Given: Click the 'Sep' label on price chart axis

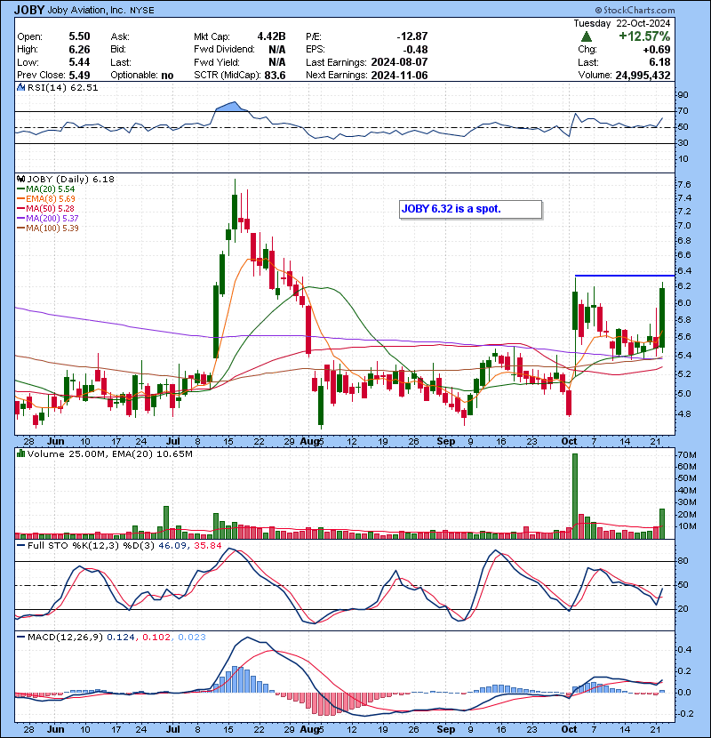Looking at the screenshot, I should [x=445, y=442].
